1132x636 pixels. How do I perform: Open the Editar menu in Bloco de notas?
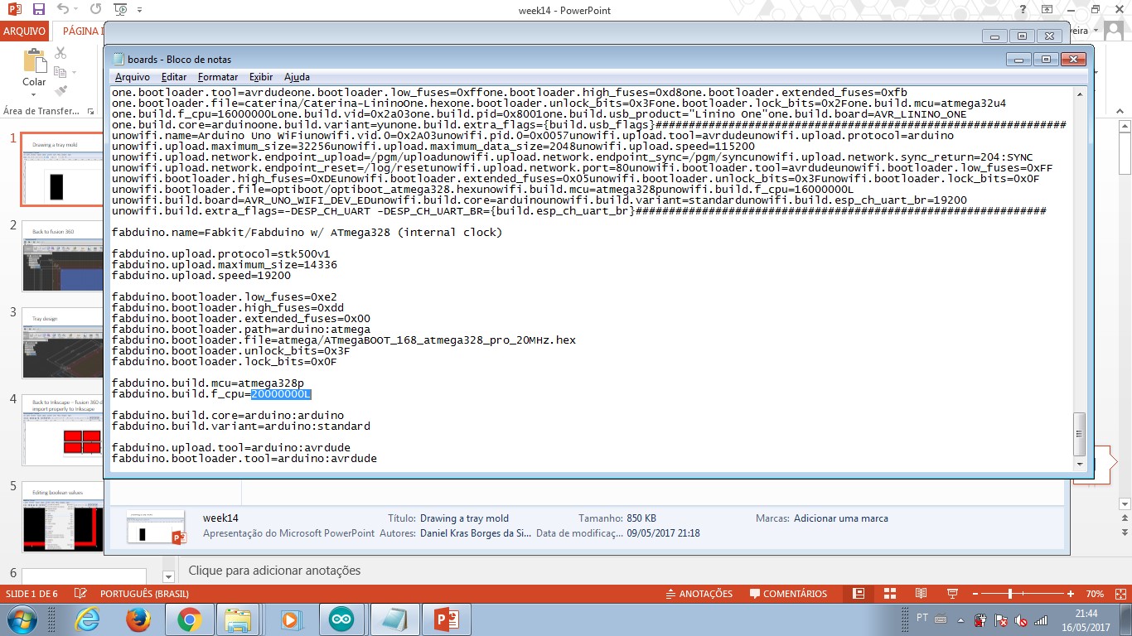click(x=174, y=77)
